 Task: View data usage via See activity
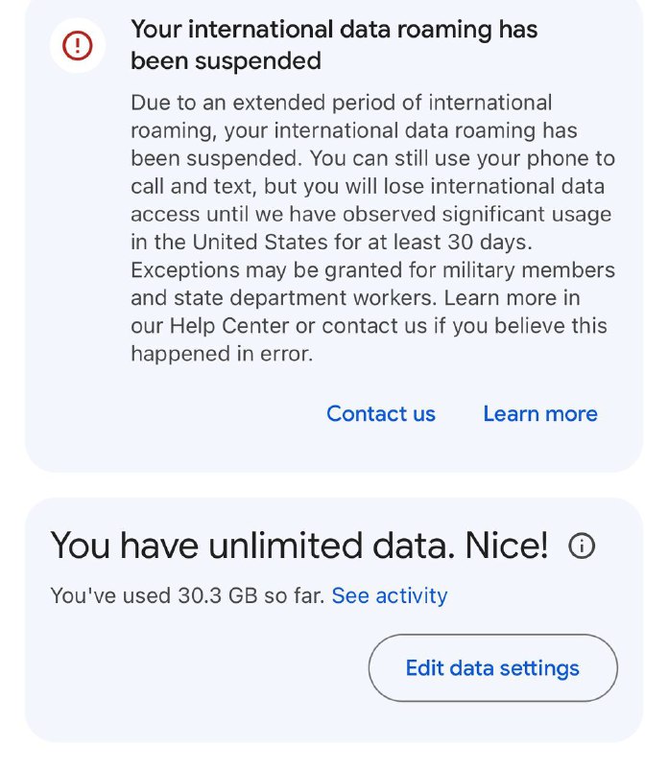(x=389, y=595)
